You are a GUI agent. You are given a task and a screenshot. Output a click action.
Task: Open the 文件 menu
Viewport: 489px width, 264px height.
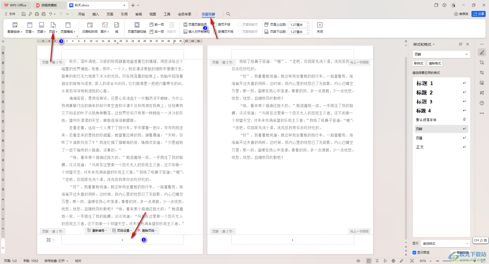click(x=10, y=14)
